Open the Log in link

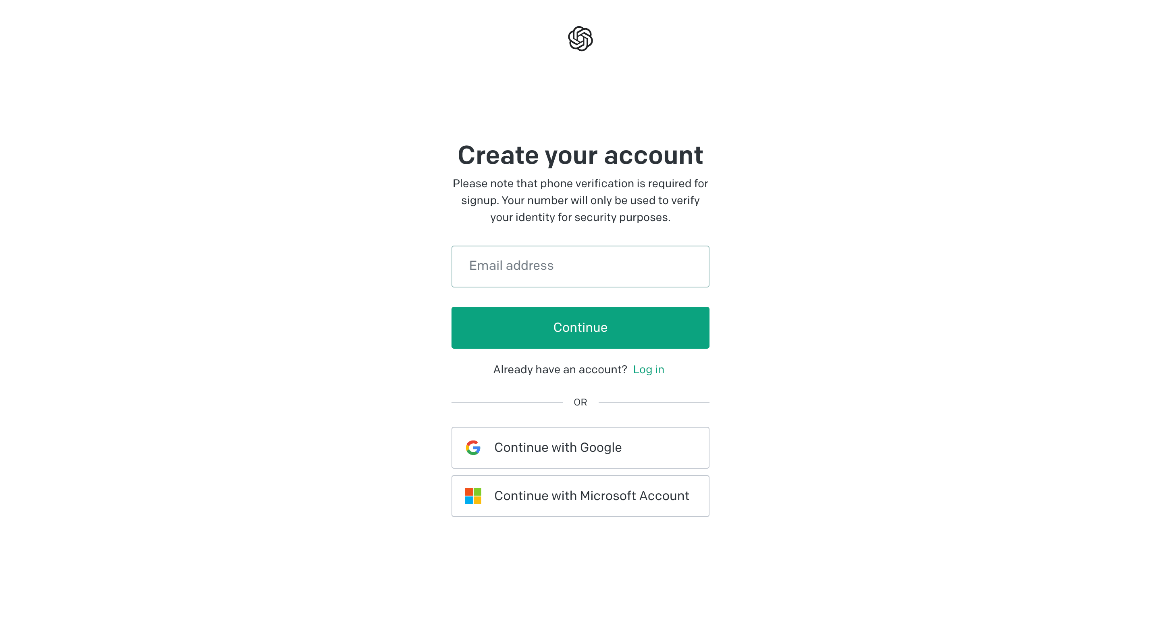648,370
